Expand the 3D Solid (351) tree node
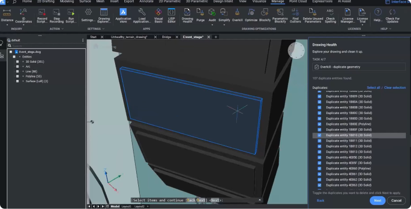This screenshot has width=411, height=209. tap(17, 62)
